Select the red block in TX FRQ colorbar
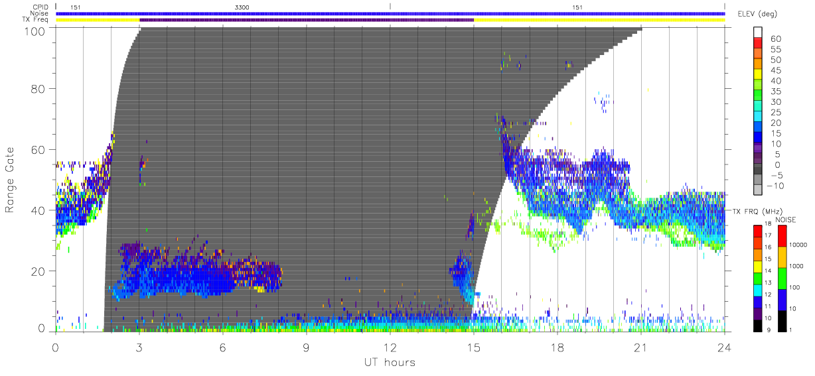The height and width of the screenshot is (376, 815). [757, 230]
